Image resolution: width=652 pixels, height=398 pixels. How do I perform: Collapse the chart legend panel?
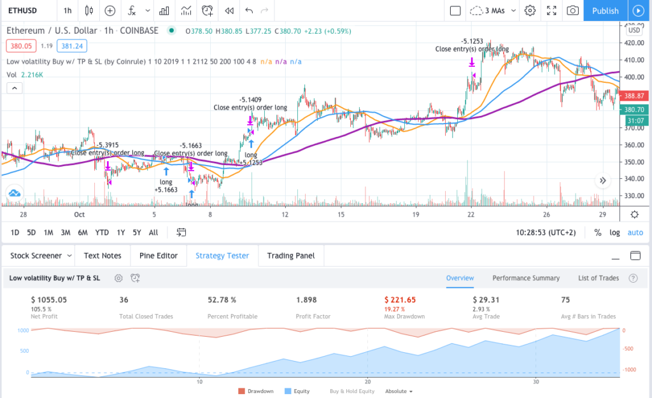14,87
